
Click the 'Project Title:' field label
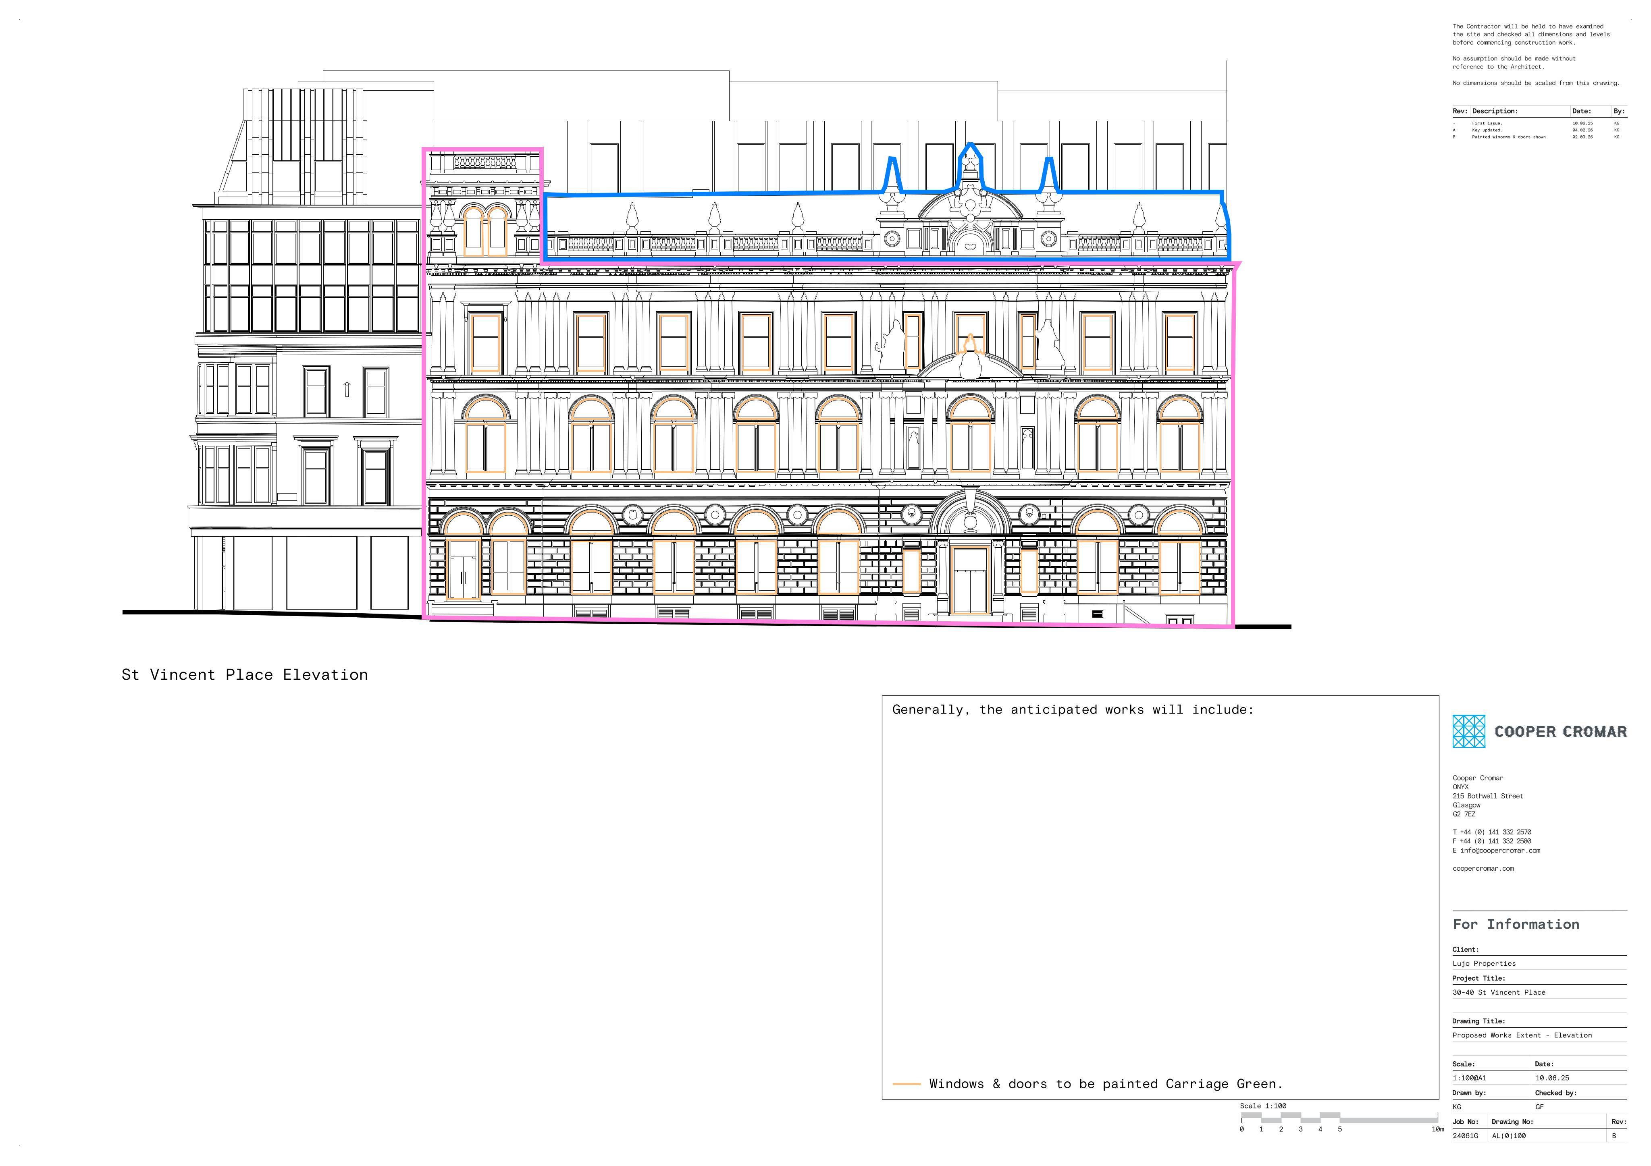1478,978
